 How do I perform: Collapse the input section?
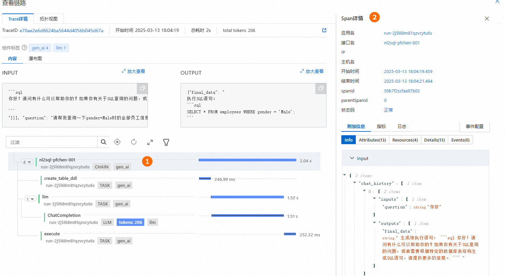352,158
